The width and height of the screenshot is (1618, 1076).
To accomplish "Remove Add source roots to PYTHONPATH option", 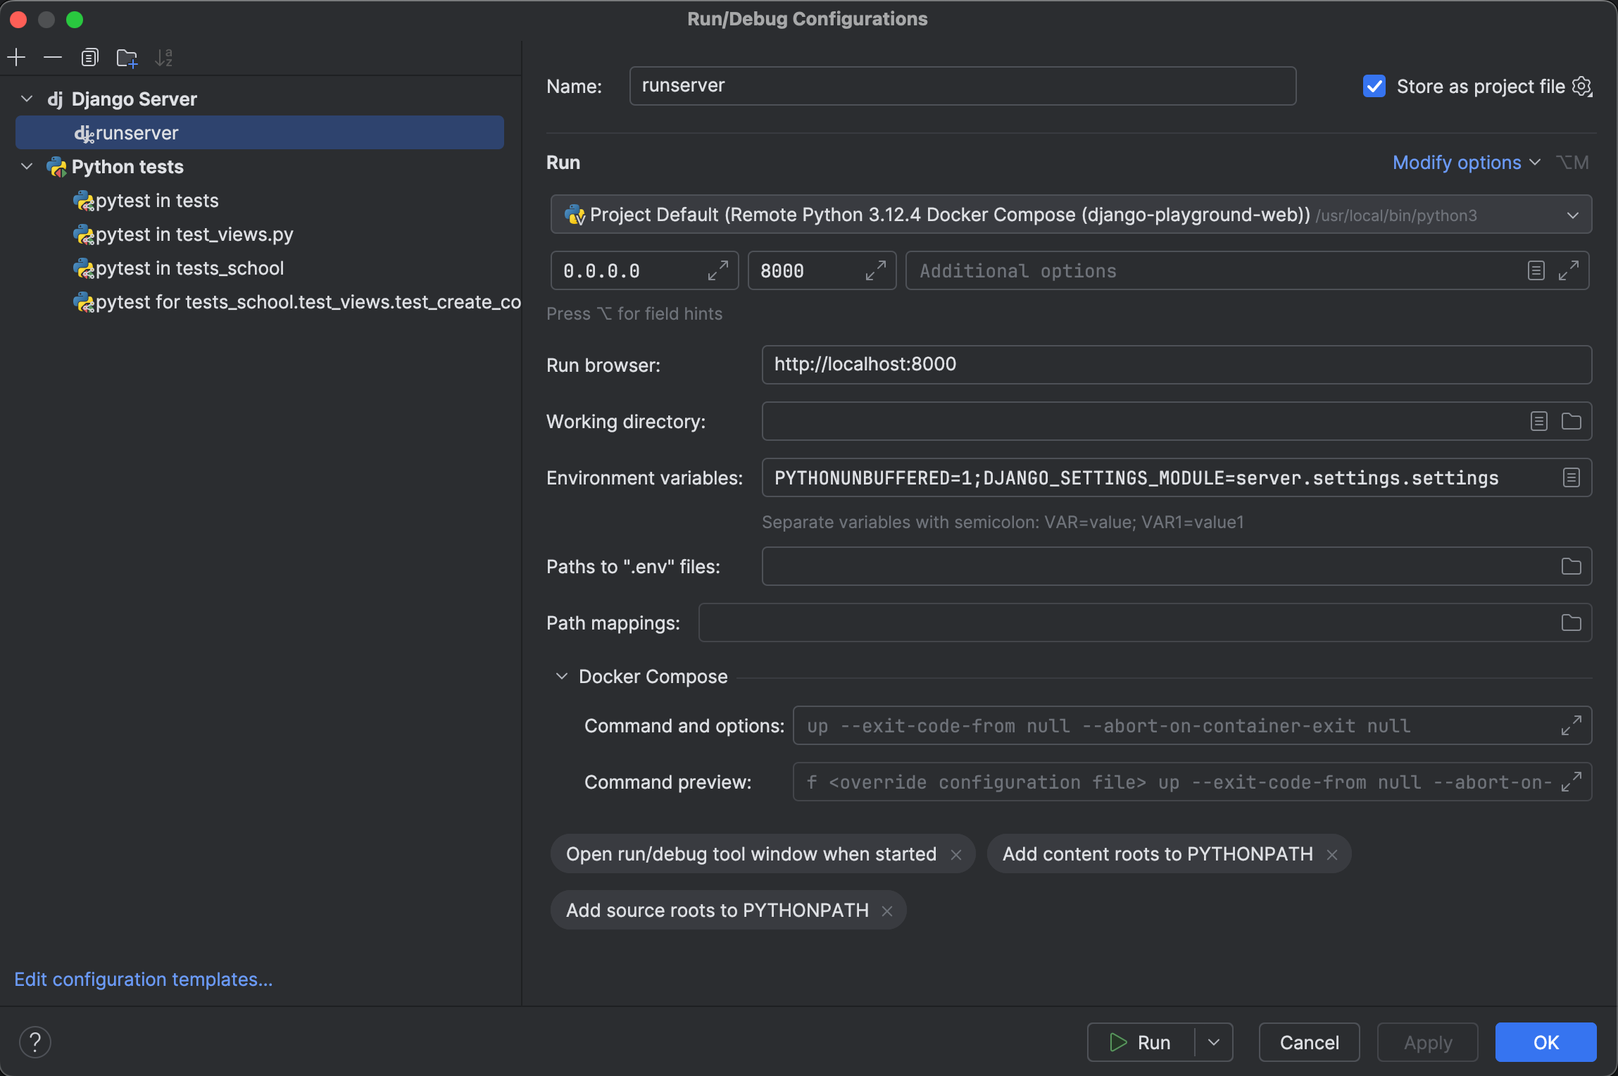I will pyautogui.click(x=887, y=911).
